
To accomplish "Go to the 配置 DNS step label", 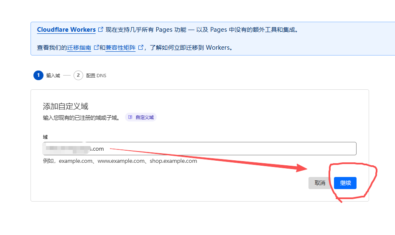I will [x=96, y=76].
